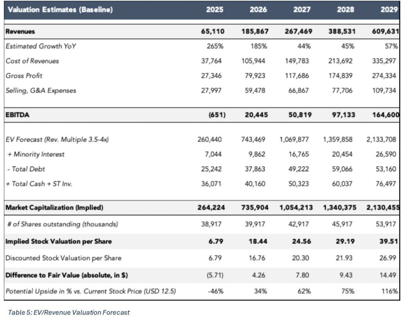Click EV forecast value 260,440
Image resolution: width=401 pixels, height=319 pixels.
tap(210, 140)
